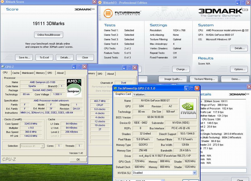Click the Futuremark orange logo icon
This screenshot has width=251, height=181.
(108, 13)
